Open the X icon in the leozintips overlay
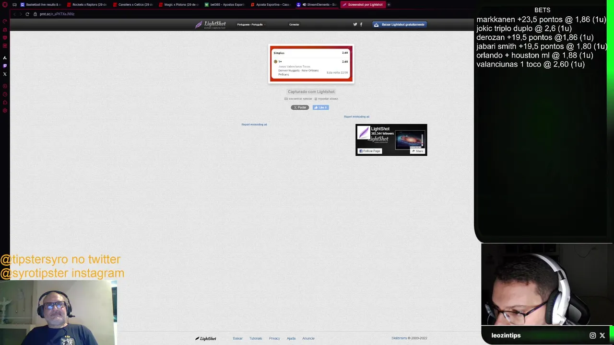Image resolution: width=614 pixels, height=345 pixels. pyautogui.click(x=602, y=335)
